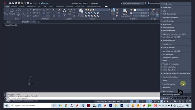This screenshot has height=110, width=195.
Task: Click the Undo arrow icon
Action: (31, 3)
